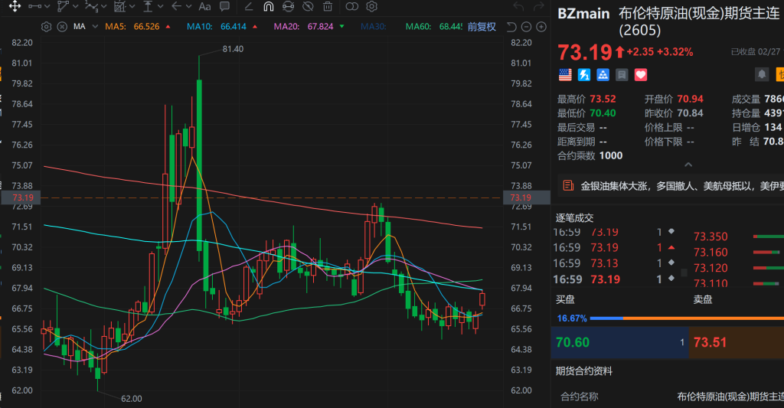Activate the magnet snap drawing mode
The height and width of the screenshot is (408, 784).
pyautogui.click(x=268, y=7)
